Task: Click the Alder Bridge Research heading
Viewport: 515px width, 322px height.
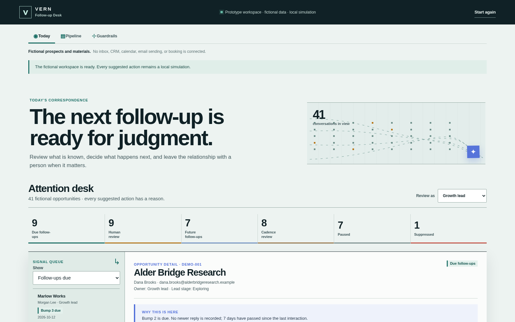Action: 180,273
